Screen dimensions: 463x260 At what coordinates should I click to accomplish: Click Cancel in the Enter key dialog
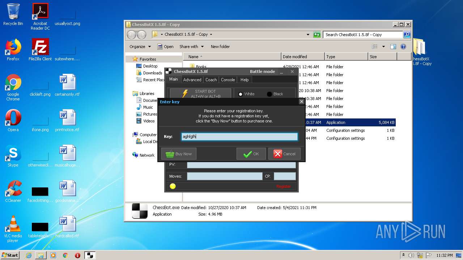click(284, 154)
